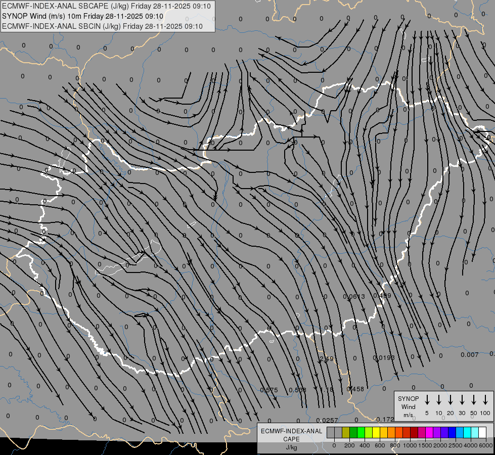
Task: Click the 'J/kg' unit in bottom legend
Action: pyautogui.click(x=291, y=447)
